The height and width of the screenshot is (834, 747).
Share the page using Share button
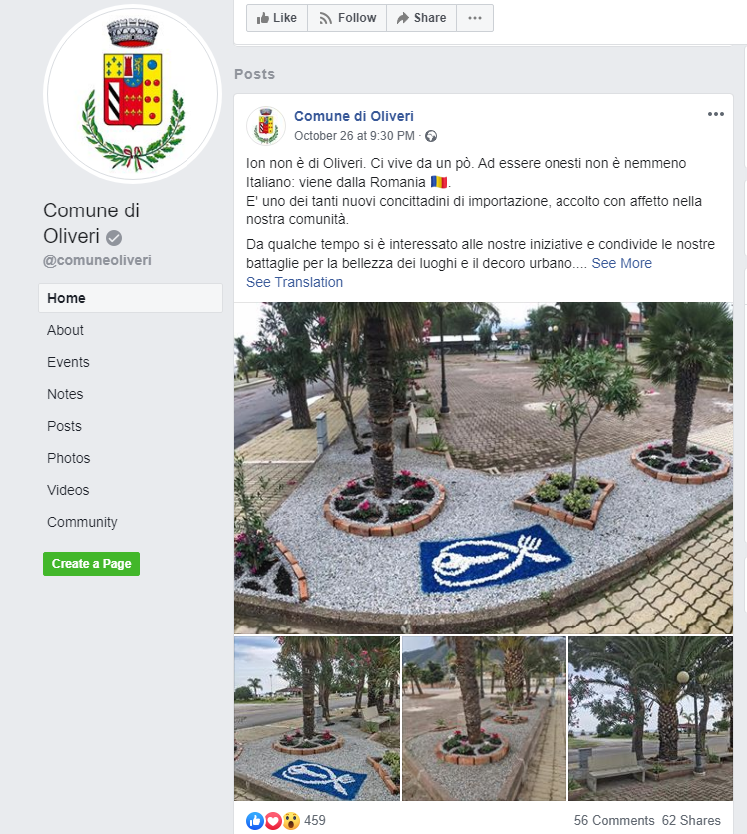tap(421, 18)
